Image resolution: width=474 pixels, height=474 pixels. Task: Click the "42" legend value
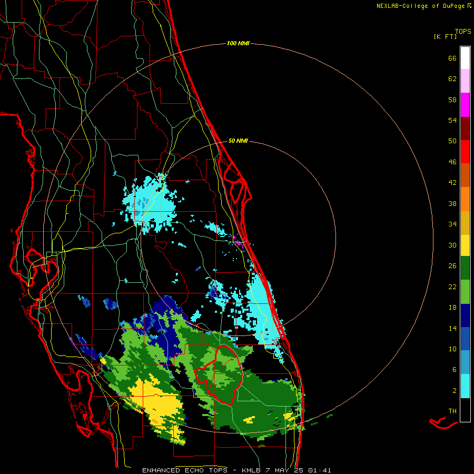452,183
